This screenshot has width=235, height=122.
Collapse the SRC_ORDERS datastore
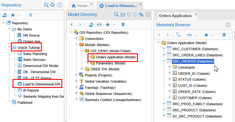point(164,61)
